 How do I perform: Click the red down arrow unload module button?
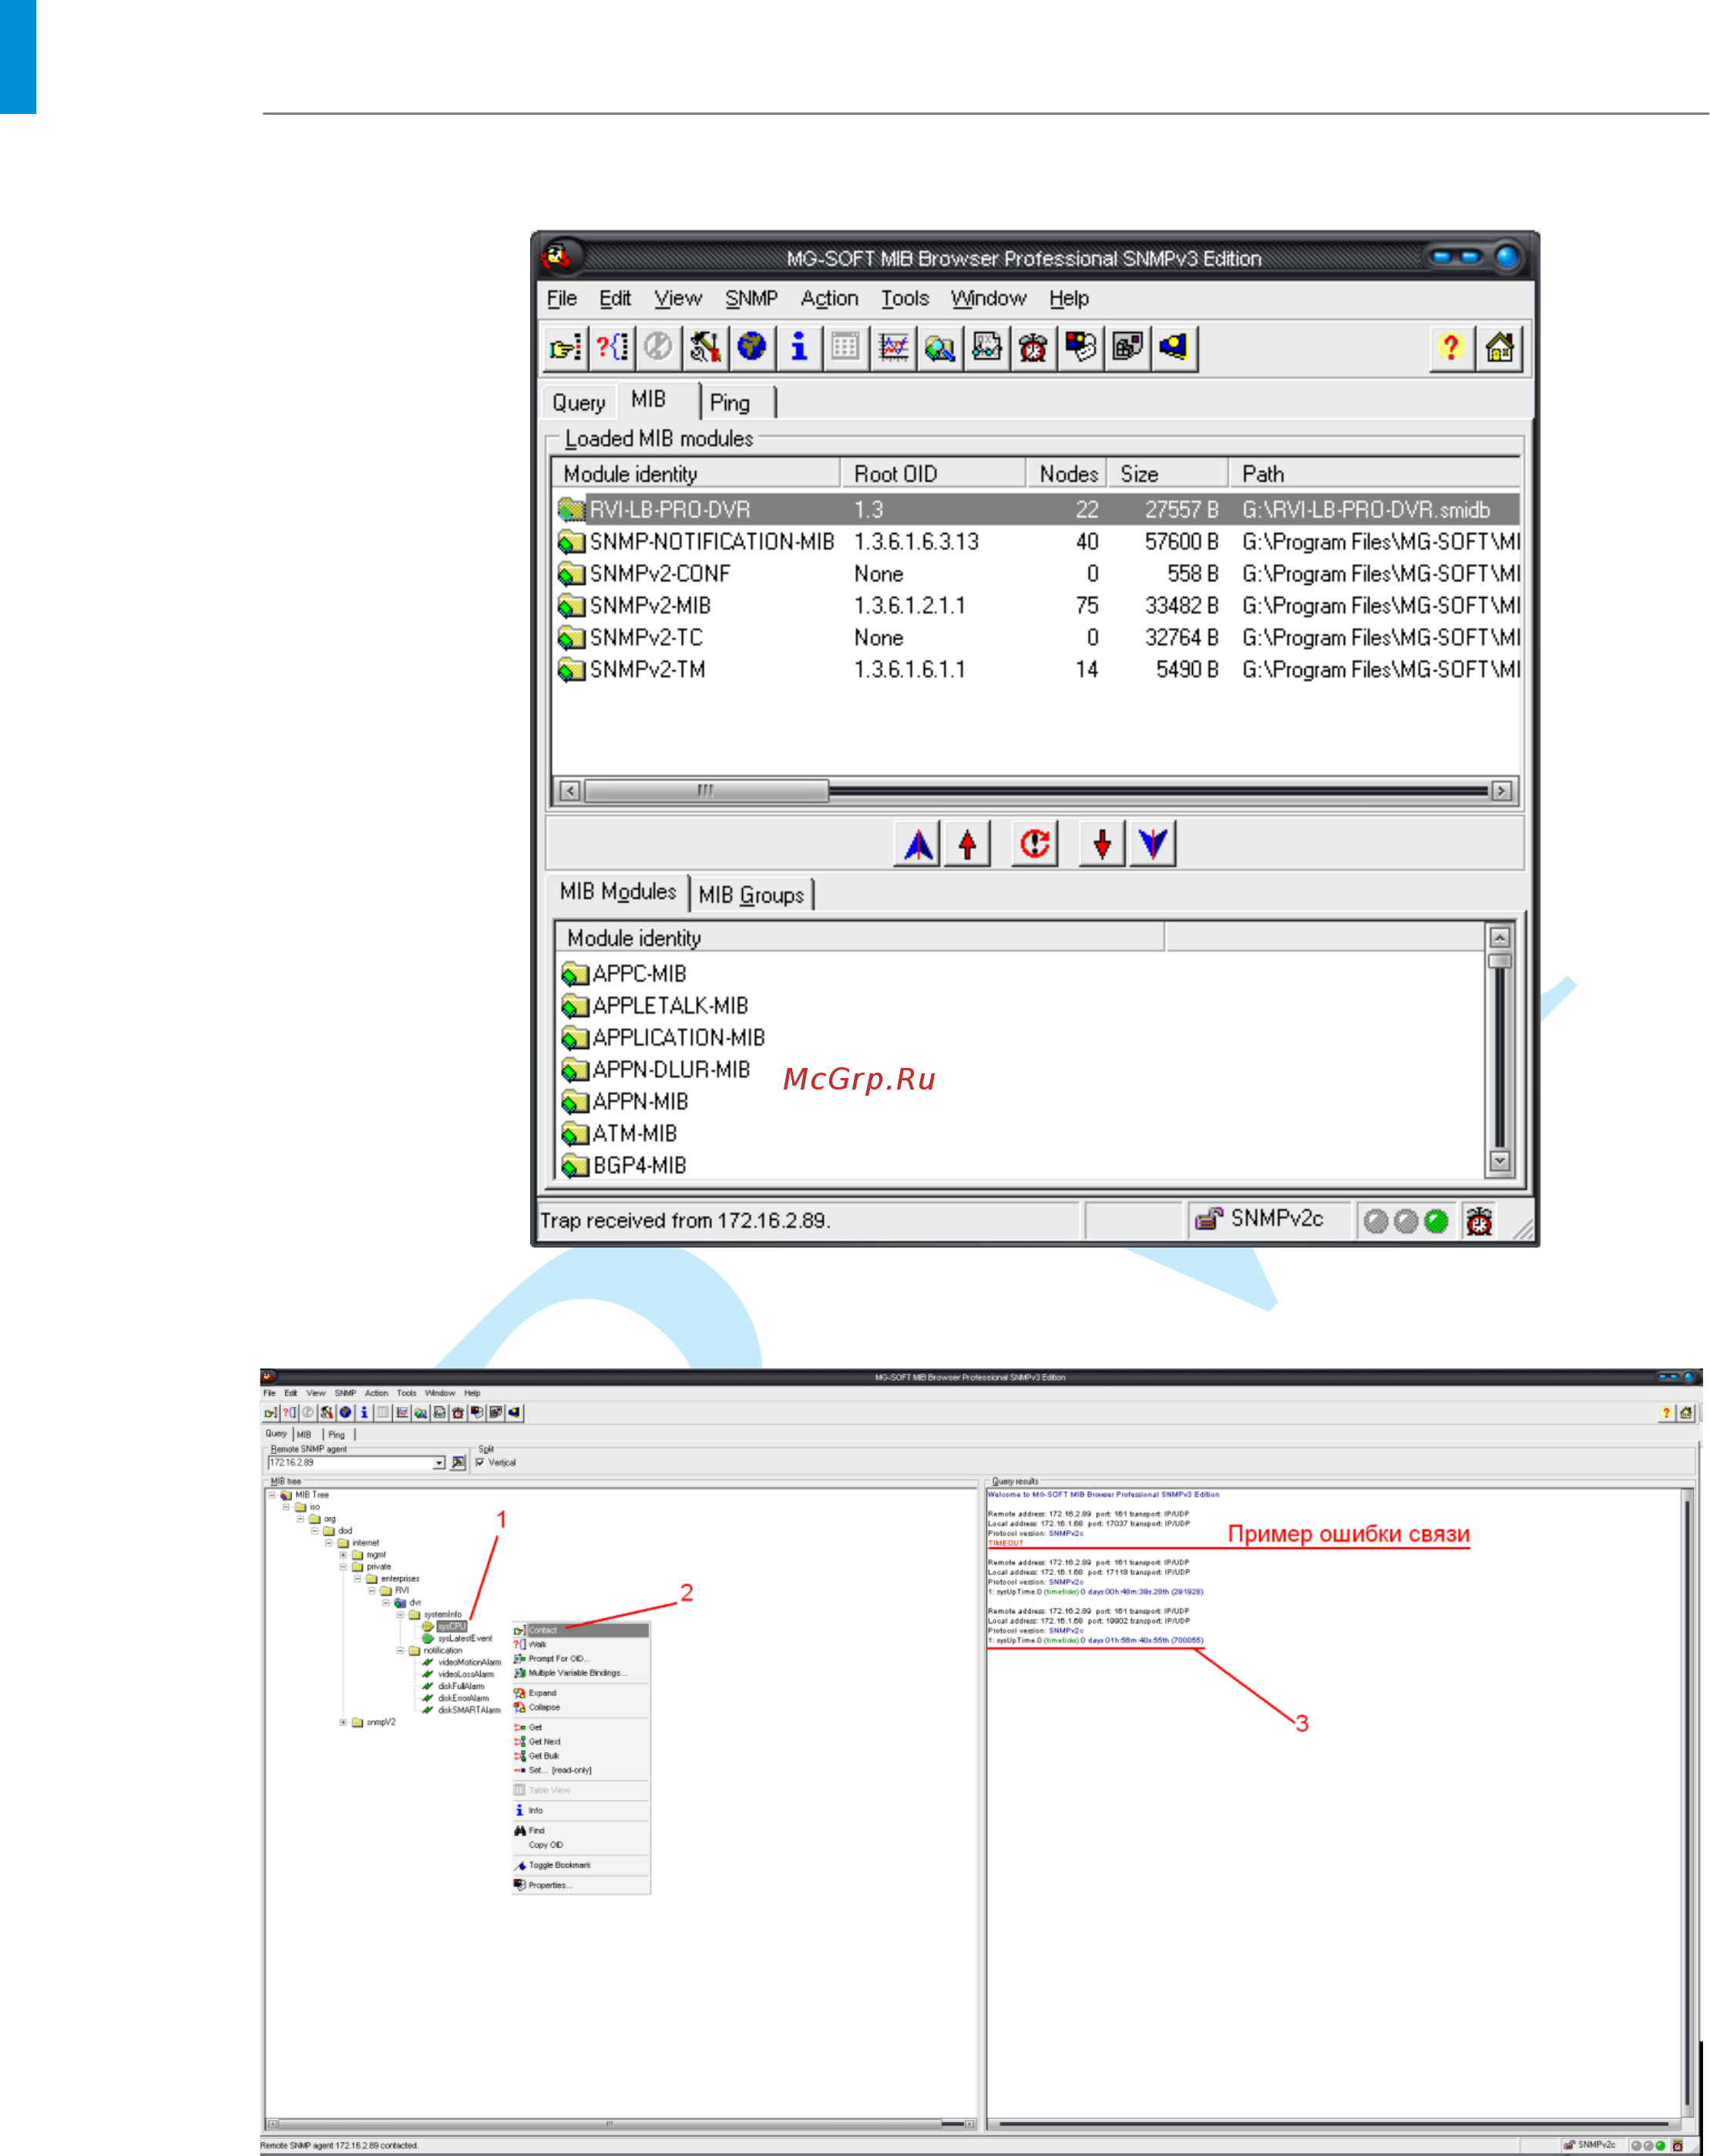(x=1102, y=844)
